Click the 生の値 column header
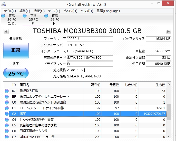Screen dimensions: 176x141 pos(153,85)
